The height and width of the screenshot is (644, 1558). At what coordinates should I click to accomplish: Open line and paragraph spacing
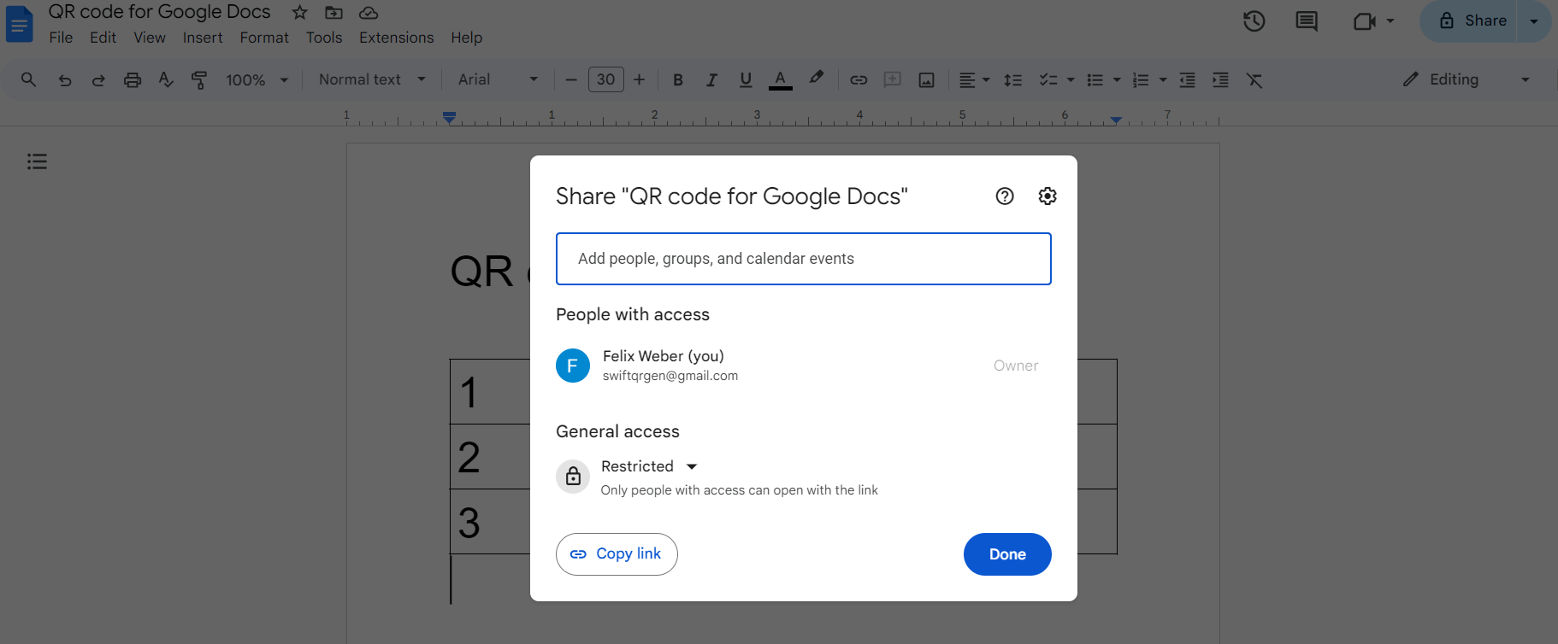click(1013, 79)
